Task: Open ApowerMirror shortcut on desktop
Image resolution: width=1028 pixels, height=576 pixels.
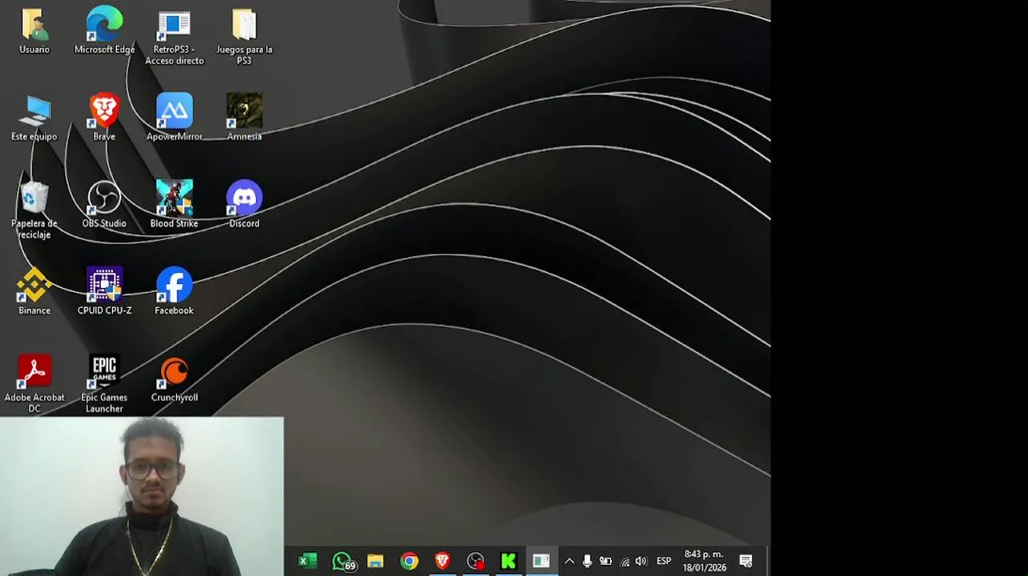Action: pyautogui.click(x=174, y=118)
